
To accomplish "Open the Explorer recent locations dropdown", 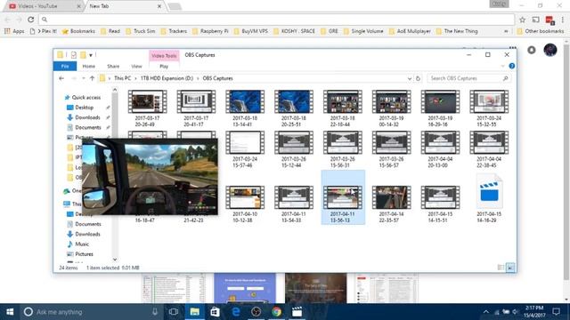I will point(84,78).
